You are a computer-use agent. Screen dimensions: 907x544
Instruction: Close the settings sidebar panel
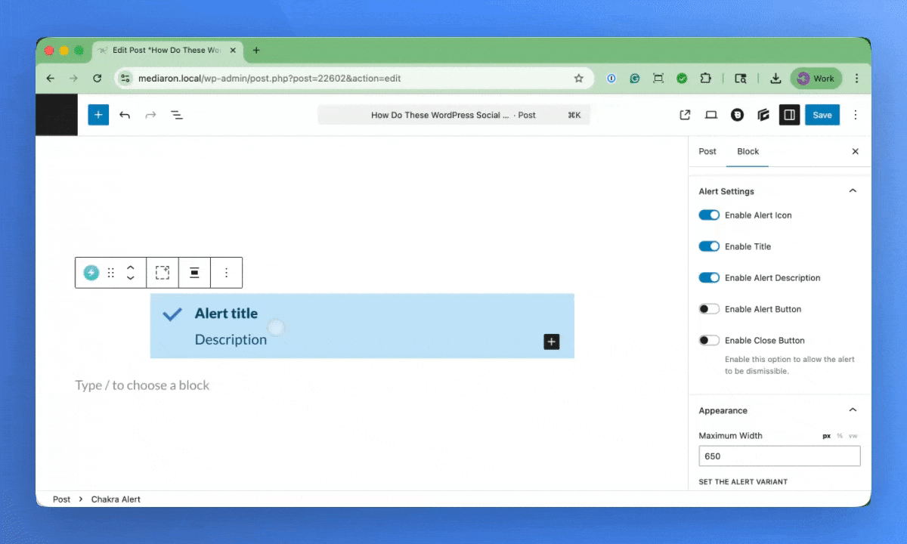856,151
